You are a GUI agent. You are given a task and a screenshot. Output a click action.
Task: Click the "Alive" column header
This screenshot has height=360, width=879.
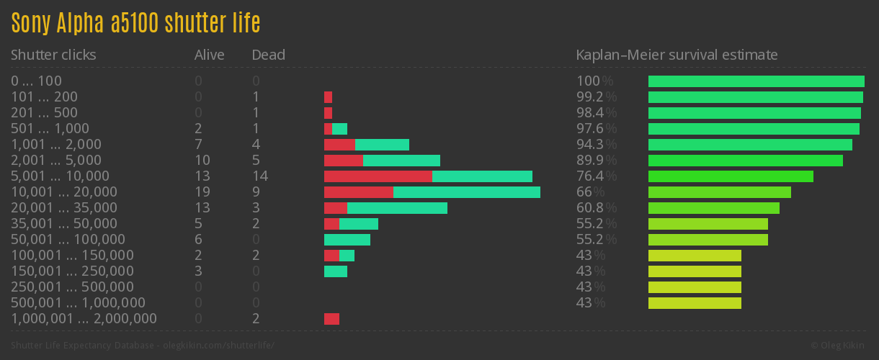click(x=209, y=55)
